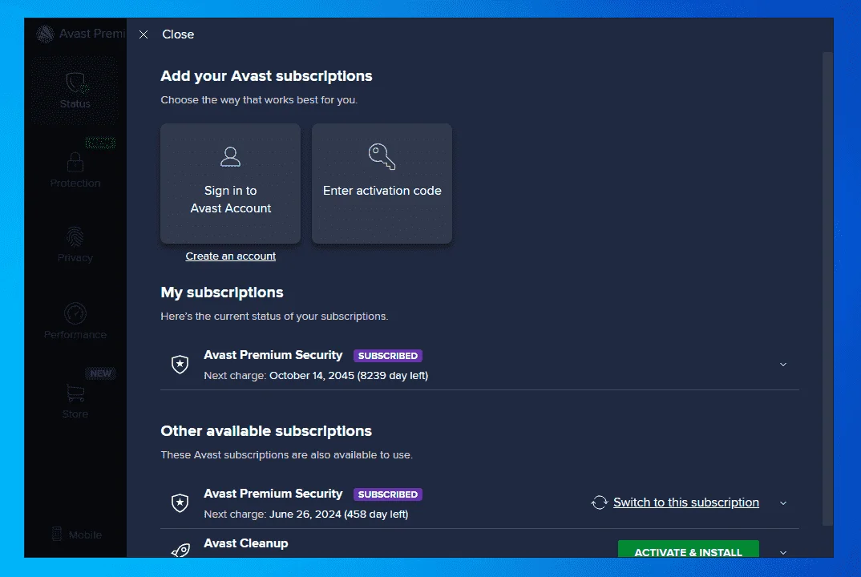The image size is (861, 577).
Task: Click 'Add your Avast subscriptions' heading
Action: 266,76
